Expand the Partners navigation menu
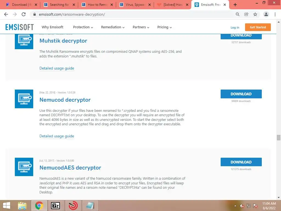 tap(141, 27)
